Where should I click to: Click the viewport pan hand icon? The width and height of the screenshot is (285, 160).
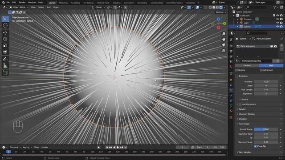point(224,39)
